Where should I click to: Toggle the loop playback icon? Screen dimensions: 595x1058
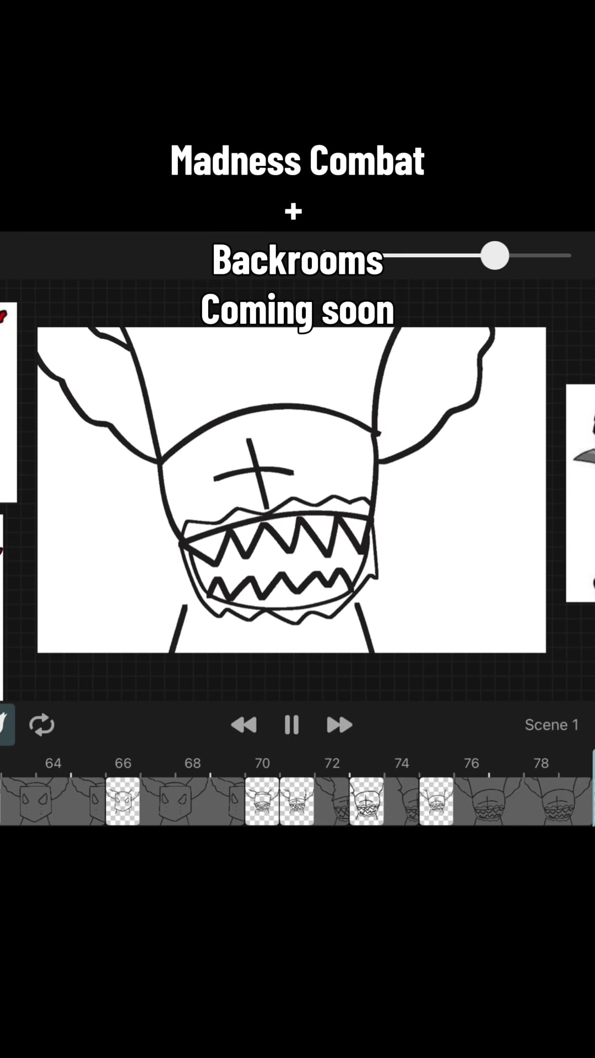coord(41,725)
